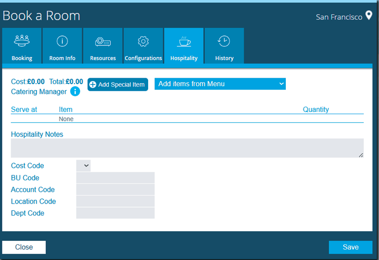
Task: Save the room booking
Action: coord(350,247)
